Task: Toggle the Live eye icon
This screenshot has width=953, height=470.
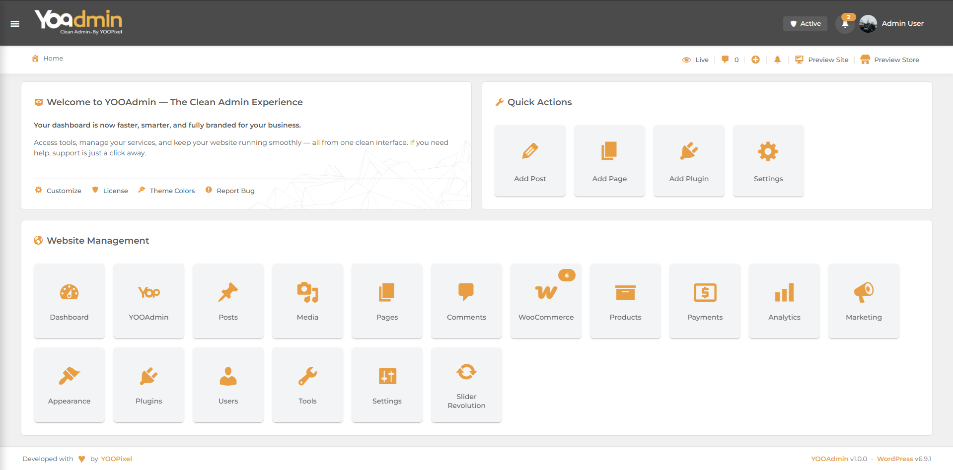Action: 686,60
